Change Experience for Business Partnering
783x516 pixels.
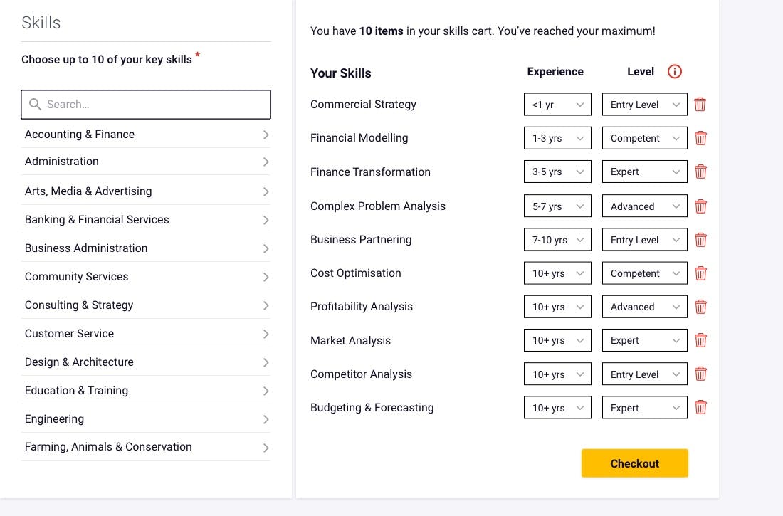click(557, 240)
